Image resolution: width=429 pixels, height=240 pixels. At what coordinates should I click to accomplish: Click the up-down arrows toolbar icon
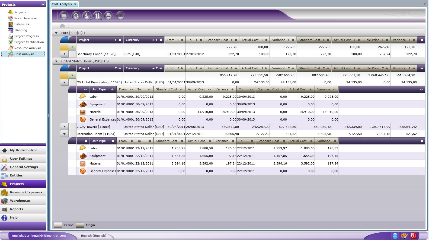(97, 16)
